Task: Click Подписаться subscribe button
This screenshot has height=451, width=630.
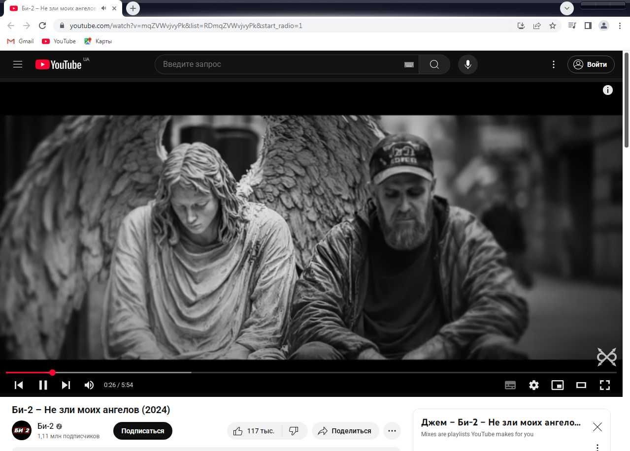Action: [x=143, y=431]
